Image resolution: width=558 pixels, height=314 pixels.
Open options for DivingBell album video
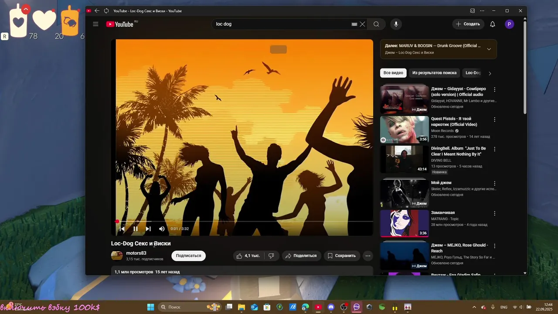pos(494,149)
